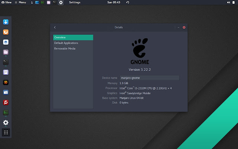The image size is (238, 149).
Task: Edit the Device name field
Action: point(149,78)
